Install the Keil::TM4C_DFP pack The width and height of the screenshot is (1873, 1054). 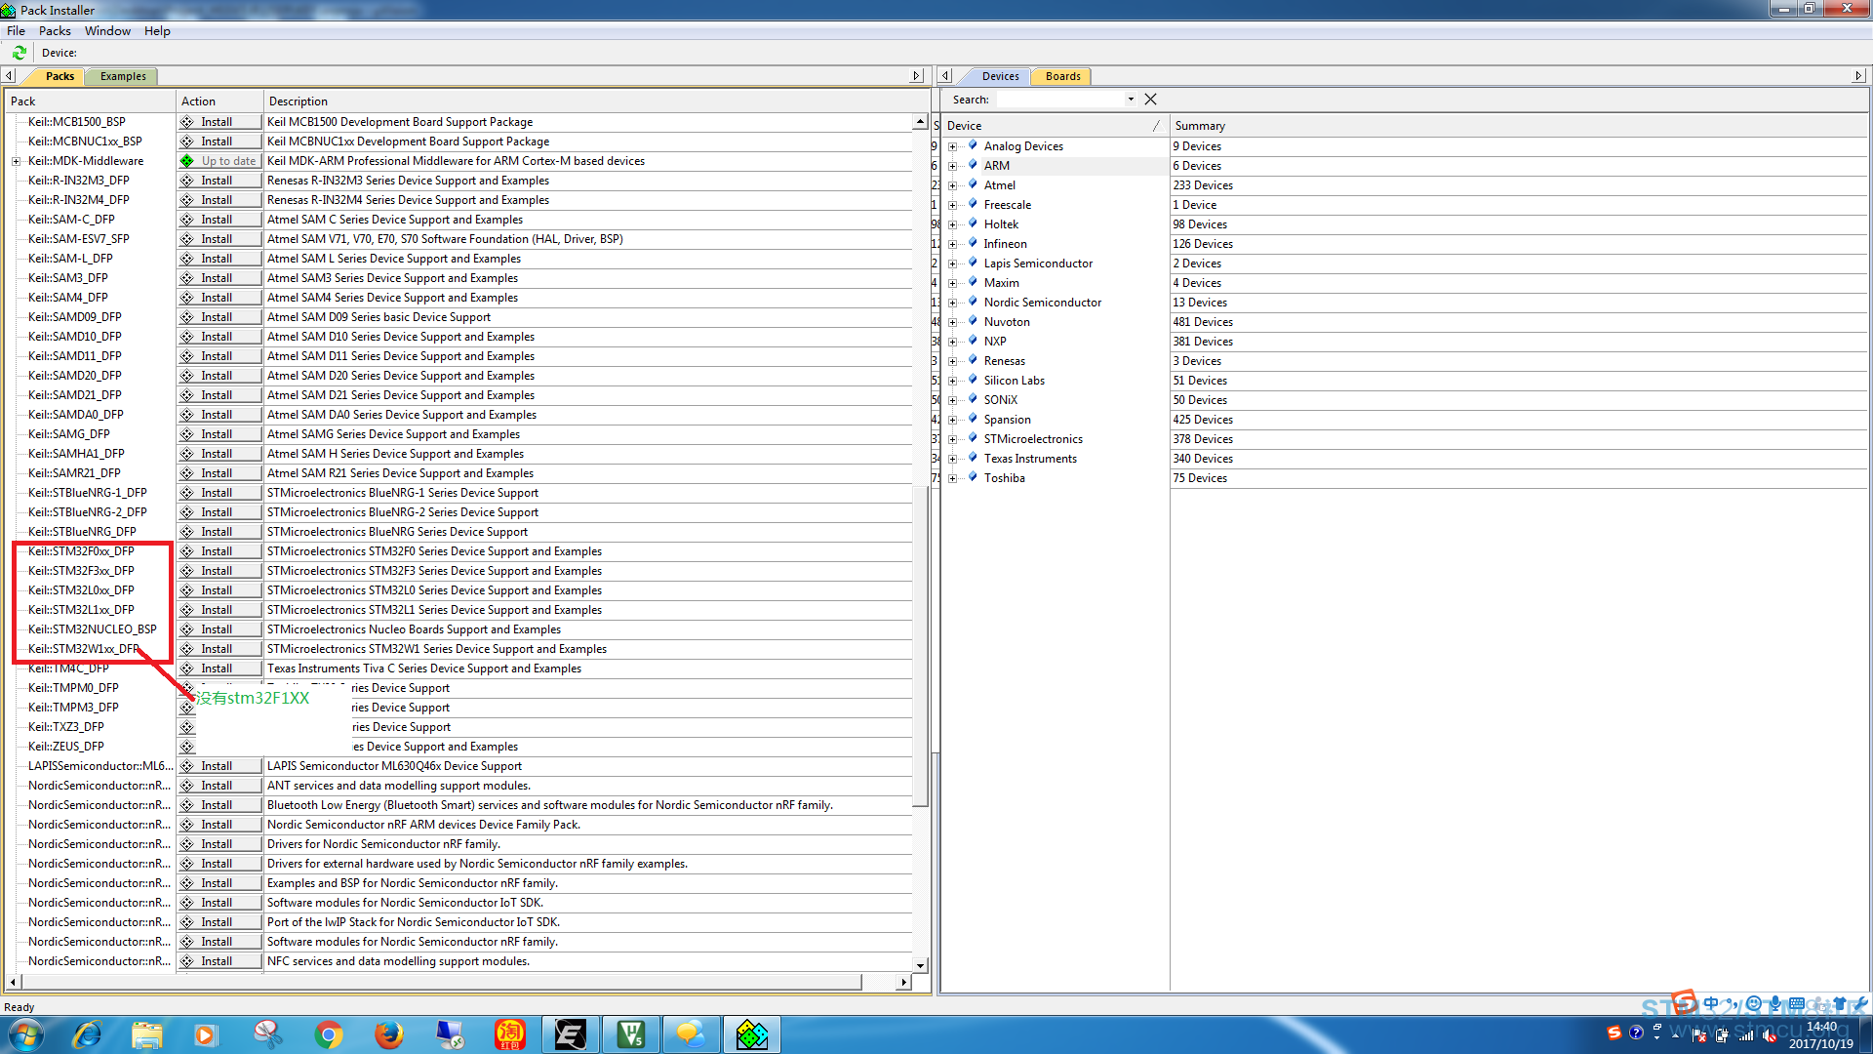[x=219, y=669]
